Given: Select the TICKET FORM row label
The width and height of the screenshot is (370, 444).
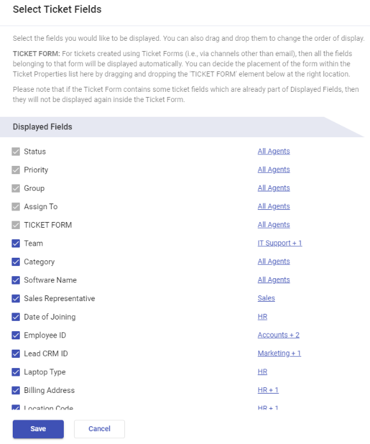Looking at the screenshot, I should click(x=48, y=225).
